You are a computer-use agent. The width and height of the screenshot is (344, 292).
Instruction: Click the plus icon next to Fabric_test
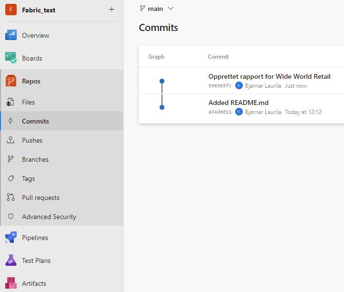click(112, 10)
